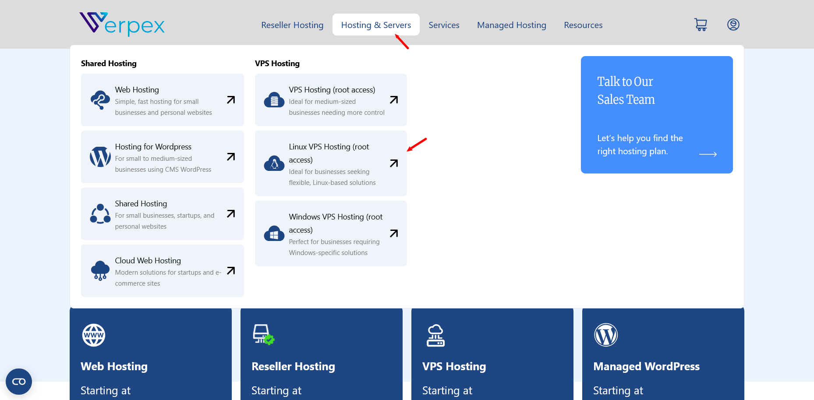
Task: Select the Shared Hosting entry title in card
Action: coord(141,204)
